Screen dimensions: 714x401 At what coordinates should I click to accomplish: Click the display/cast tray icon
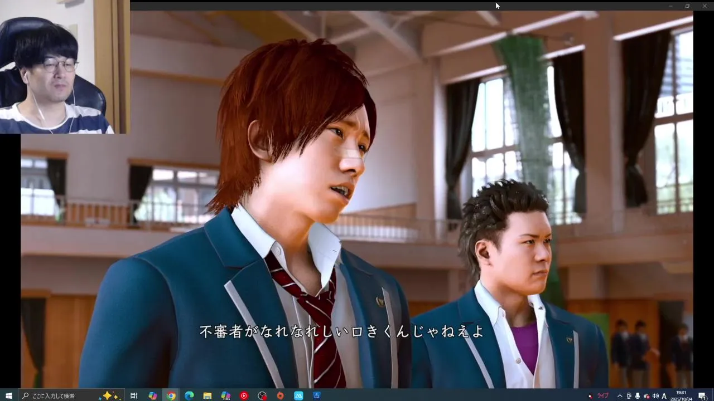coord(629,396)
